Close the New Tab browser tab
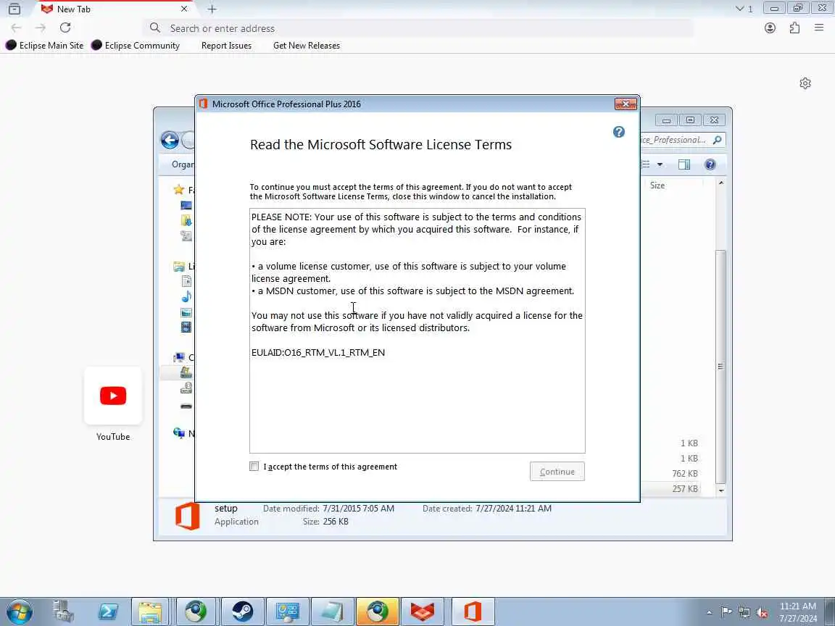 point(183,9)
